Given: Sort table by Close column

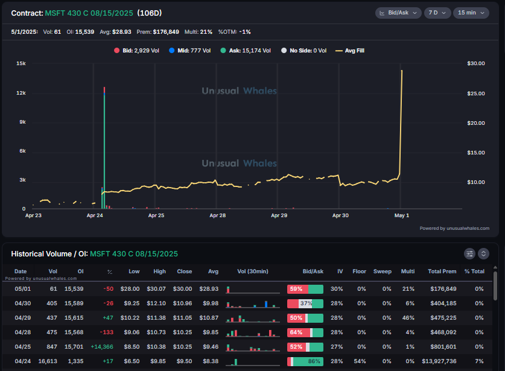Looking at the screenshot, I should pyautogui.click(x=184, y=271).
